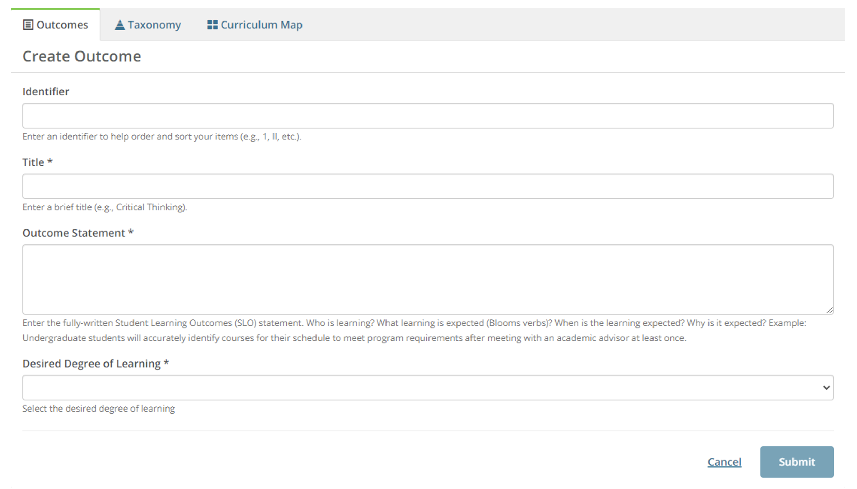Image resolution: width=857 pixels, height=489 pixels.
Task: Switch to the Taxonomy tab
Action: point(154,25)
